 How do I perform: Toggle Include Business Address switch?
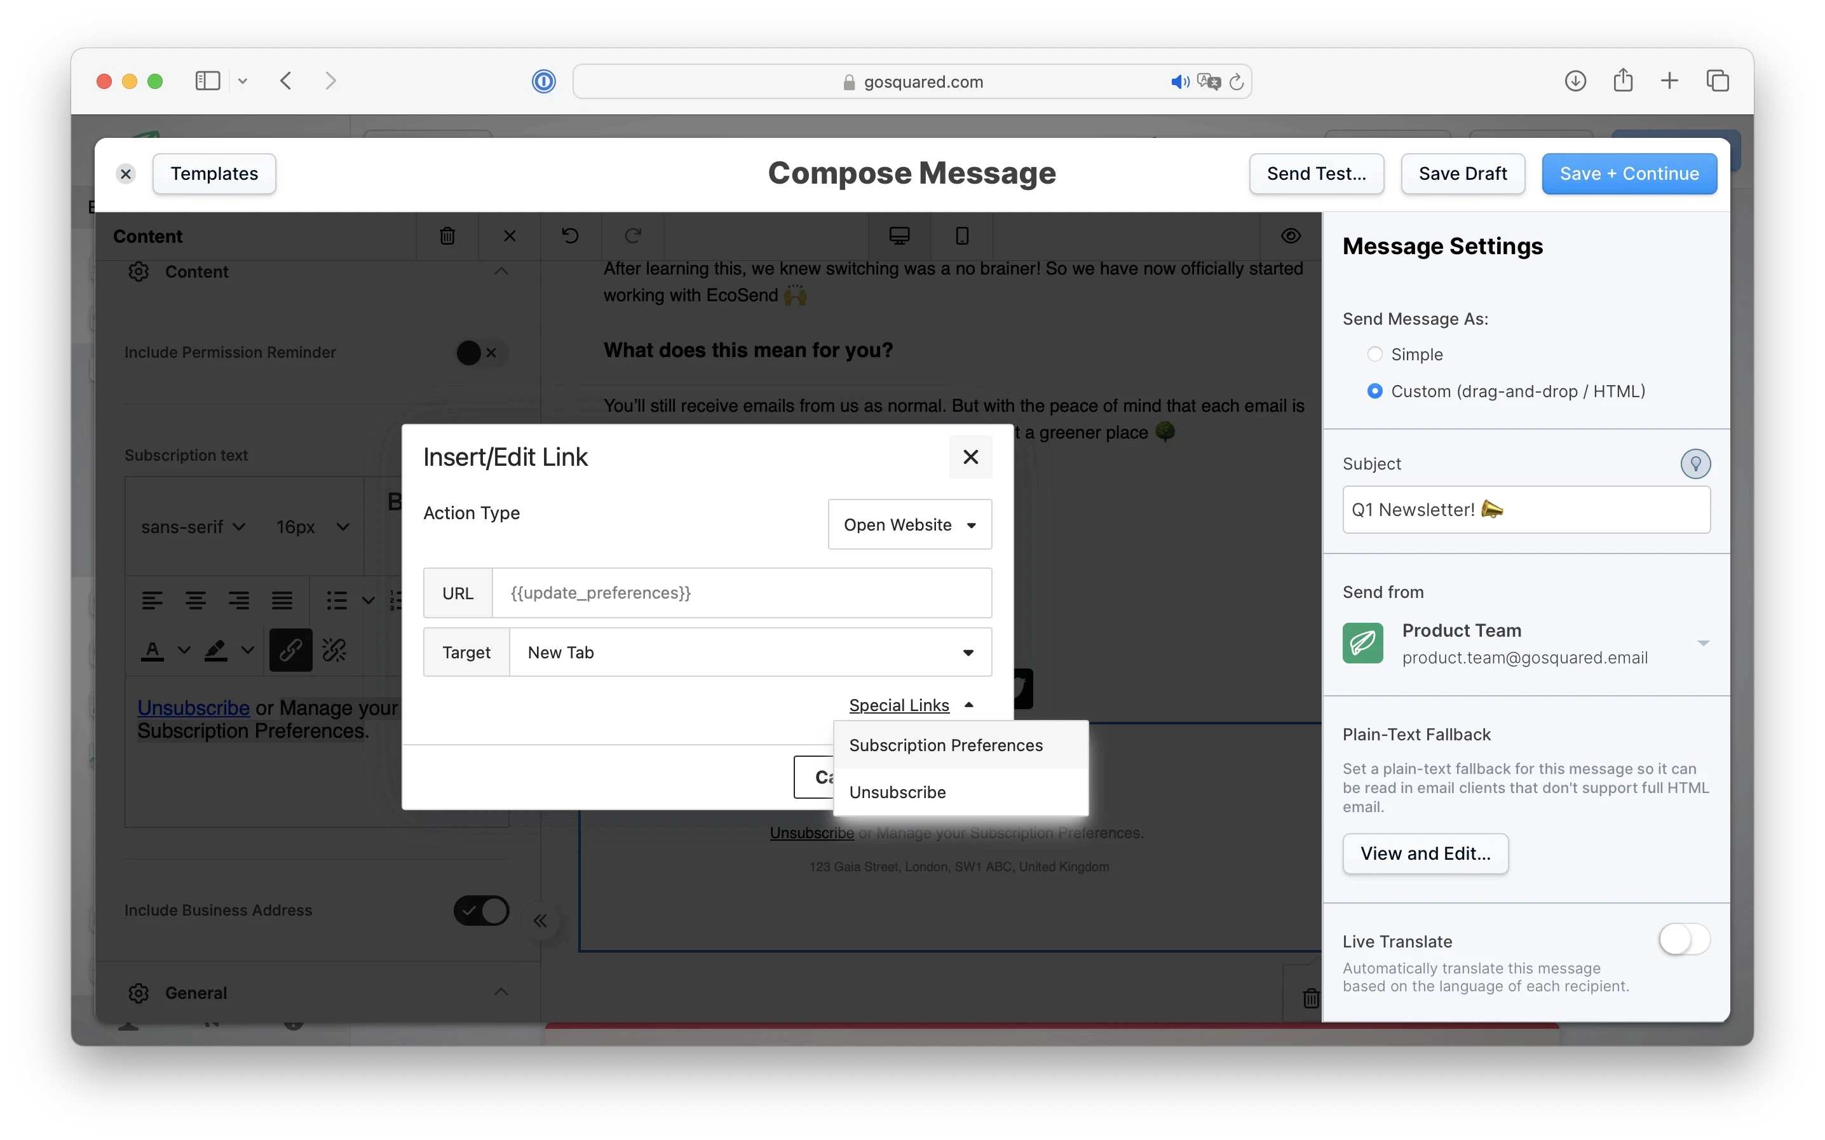point(481,910)
